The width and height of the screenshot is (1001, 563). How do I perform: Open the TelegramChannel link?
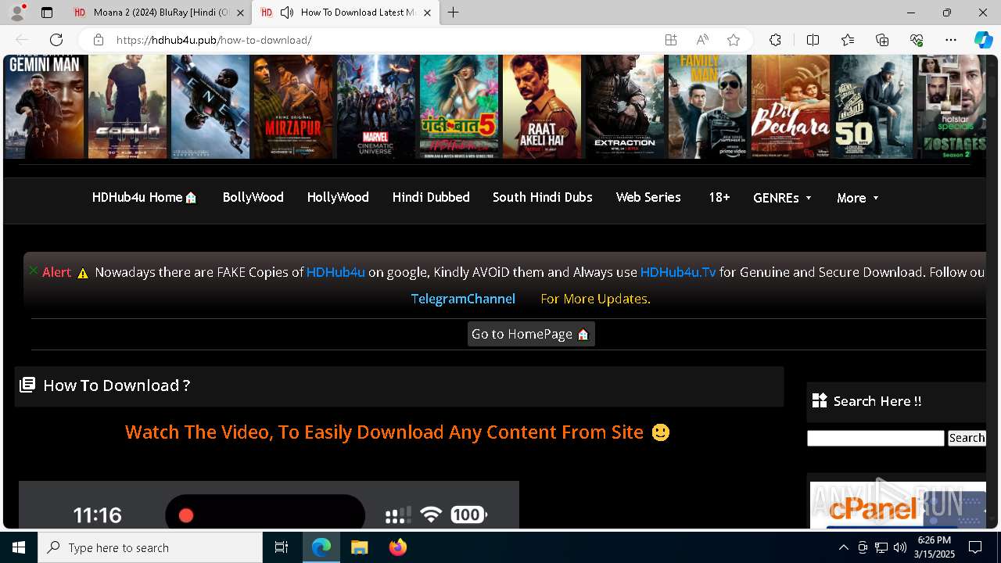[463, 299]
